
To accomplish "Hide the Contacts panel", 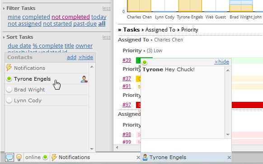I will click(x=86, y=57).
